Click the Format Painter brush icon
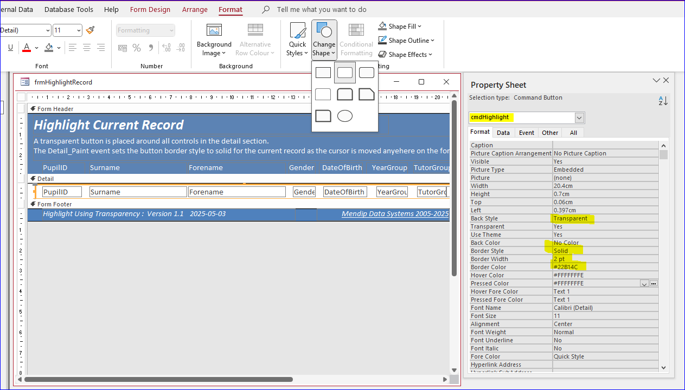Image resolution: width=685 pixels, height=390 pixels. tap(91, 30)
